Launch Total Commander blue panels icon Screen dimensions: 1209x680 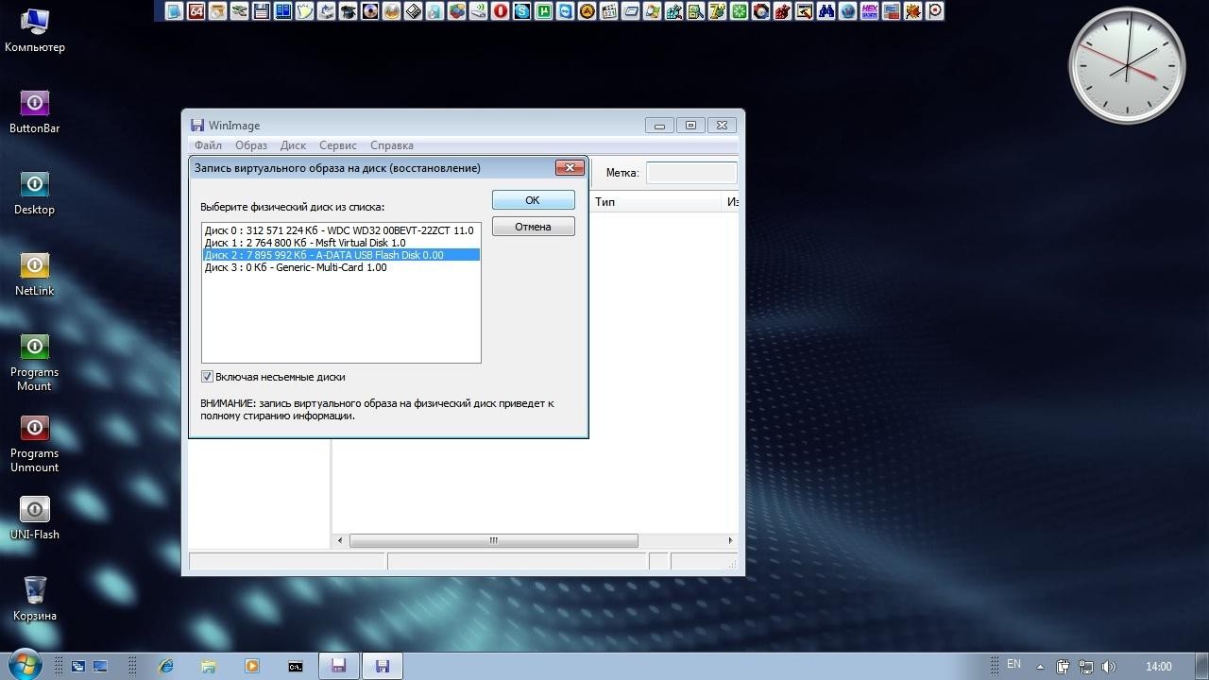282,11
